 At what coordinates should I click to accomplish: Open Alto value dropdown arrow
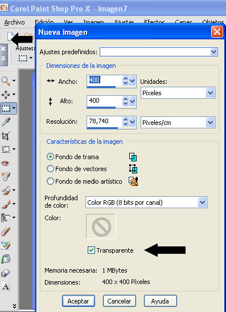pyautogui.click(x=133, y=102)
